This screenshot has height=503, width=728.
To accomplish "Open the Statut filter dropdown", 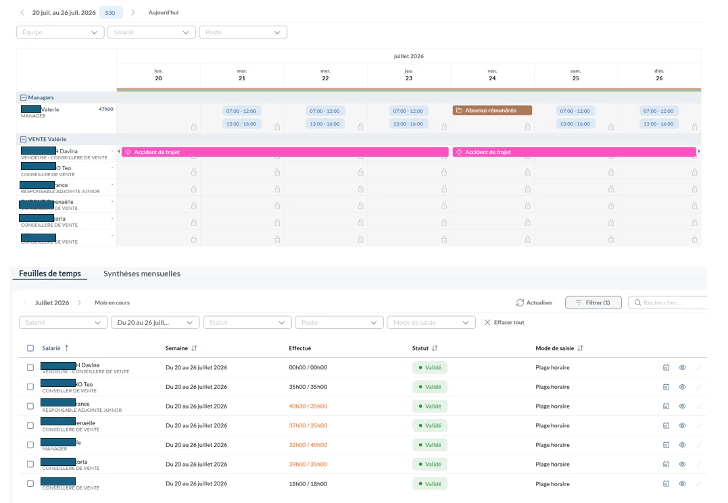I will (x=247, y=323).
